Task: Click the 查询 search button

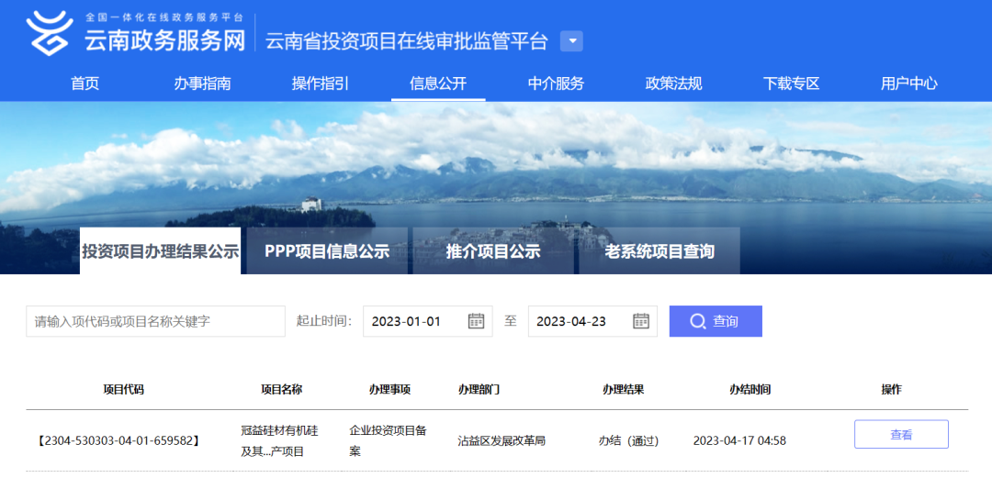Action: pyautogui.click(x=716, y=321)
